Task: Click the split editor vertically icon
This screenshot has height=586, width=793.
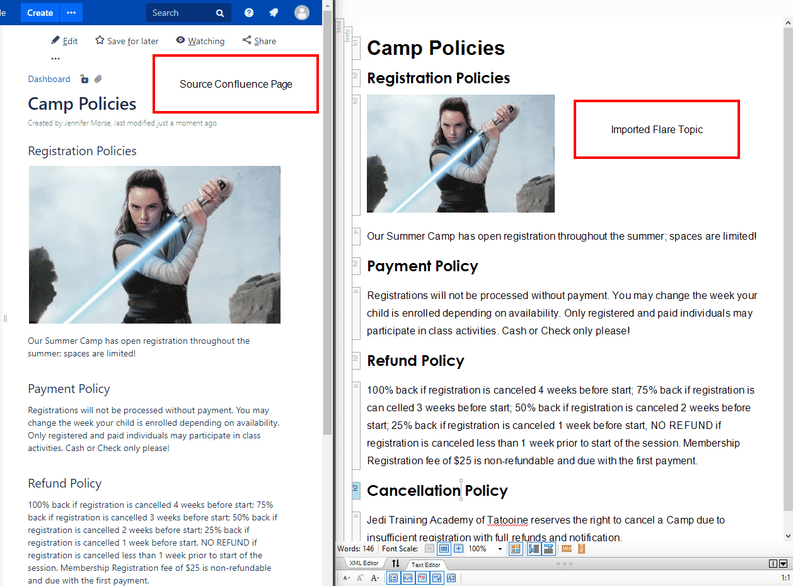Action: click(773, 563)
